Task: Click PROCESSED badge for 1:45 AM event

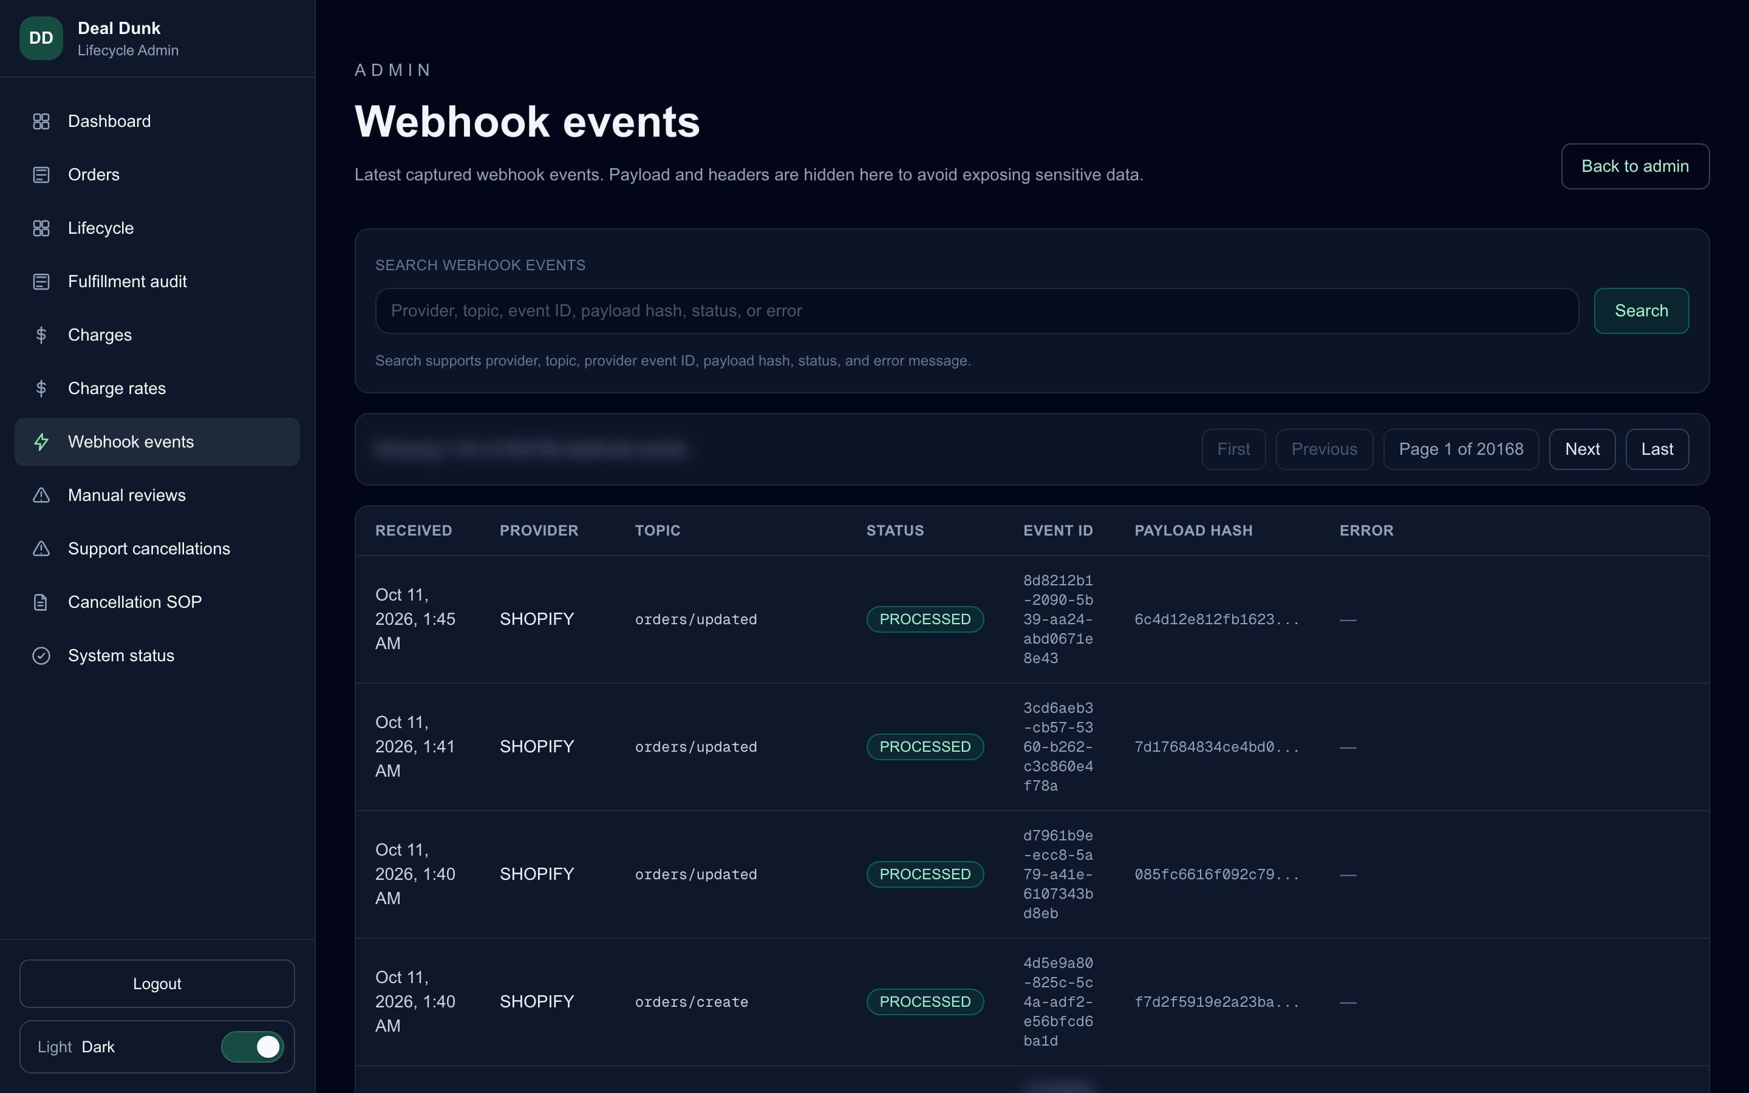Action: [x=925, y=619]
